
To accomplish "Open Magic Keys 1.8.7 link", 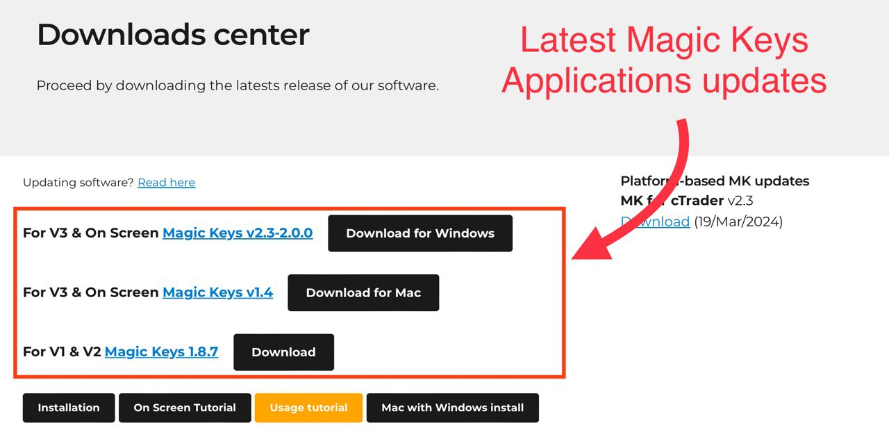I will [x=161, y=352].
